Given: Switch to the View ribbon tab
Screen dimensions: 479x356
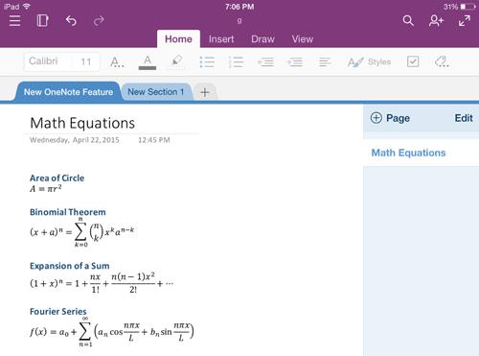Looking at the screenshot, I should (x=303, y=39).
